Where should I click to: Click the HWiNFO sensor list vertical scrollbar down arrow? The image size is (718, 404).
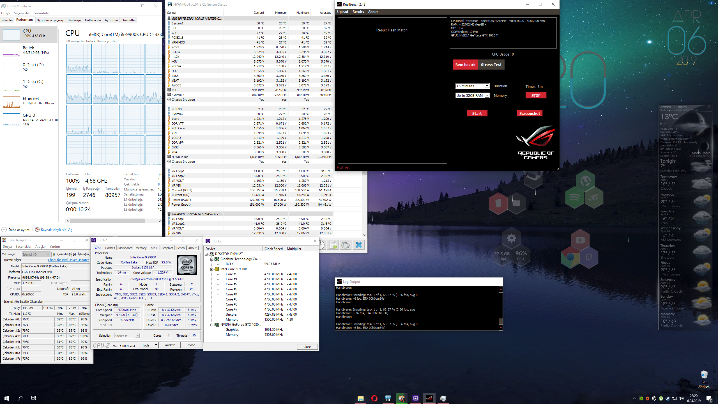364,235
